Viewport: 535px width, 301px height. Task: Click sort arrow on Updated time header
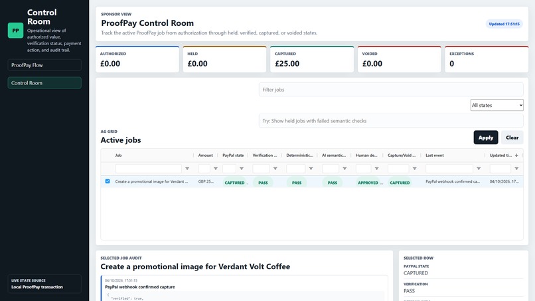tap(516, 155)
